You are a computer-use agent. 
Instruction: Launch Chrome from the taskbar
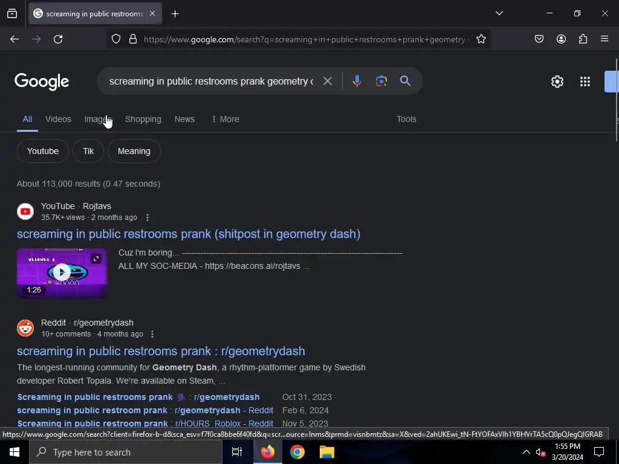tap(297, 452)
